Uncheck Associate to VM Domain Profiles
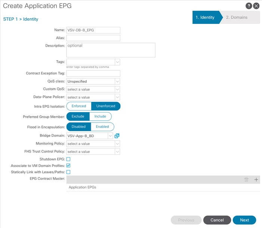262x228 pixels. click(68, 166)
